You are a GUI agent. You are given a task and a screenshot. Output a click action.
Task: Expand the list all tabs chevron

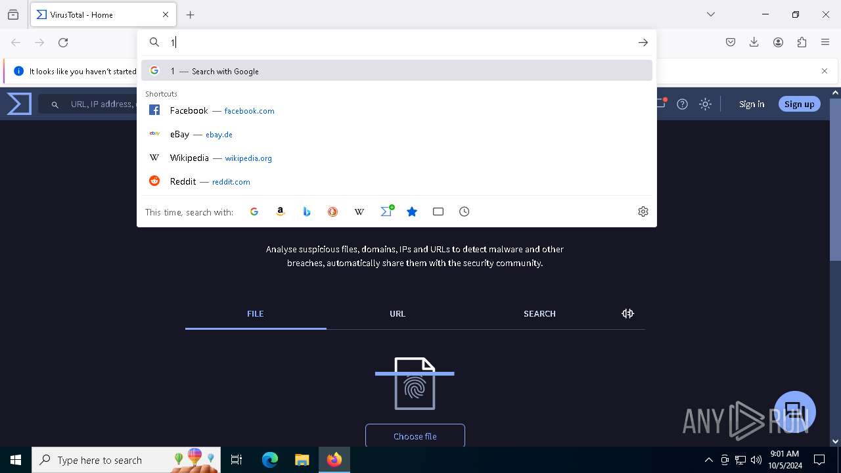[710, 14]
